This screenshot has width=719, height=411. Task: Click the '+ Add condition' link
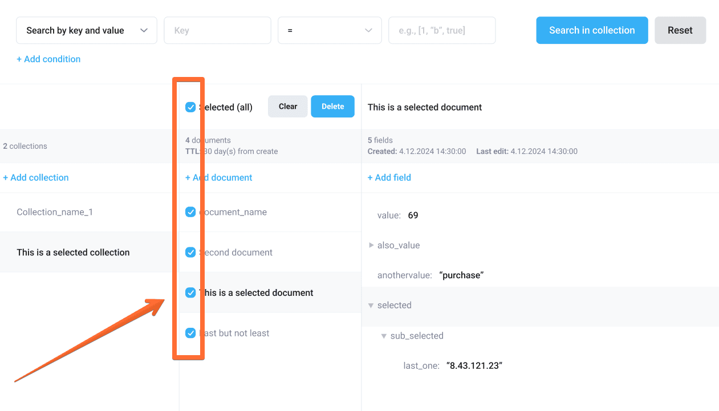click(48, 59)
